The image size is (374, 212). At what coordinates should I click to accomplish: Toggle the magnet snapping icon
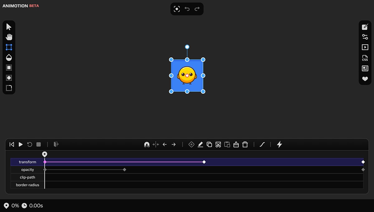(147, 144)
